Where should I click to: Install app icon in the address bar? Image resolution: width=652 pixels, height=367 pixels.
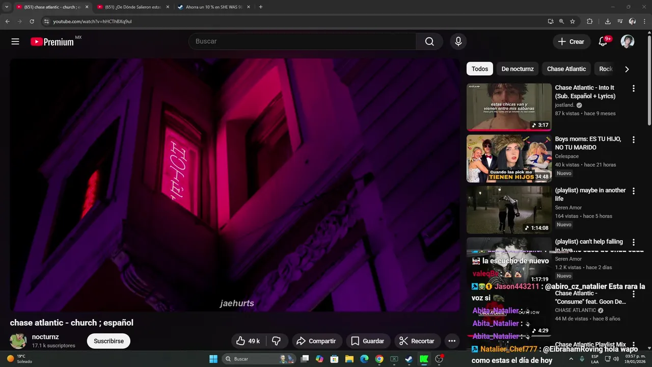[x=551, y=21]
